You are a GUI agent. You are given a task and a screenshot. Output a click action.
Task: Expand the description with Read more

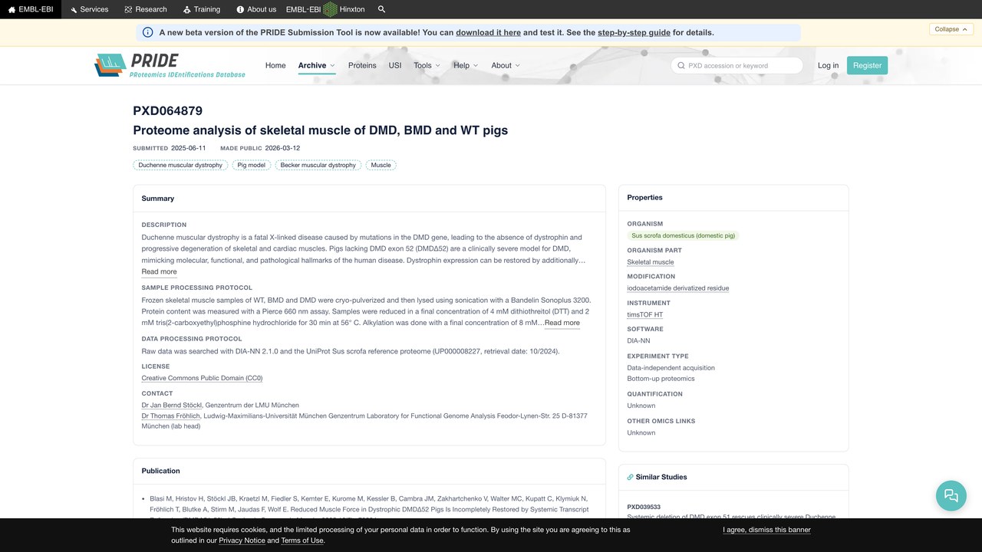pos(159,271)
